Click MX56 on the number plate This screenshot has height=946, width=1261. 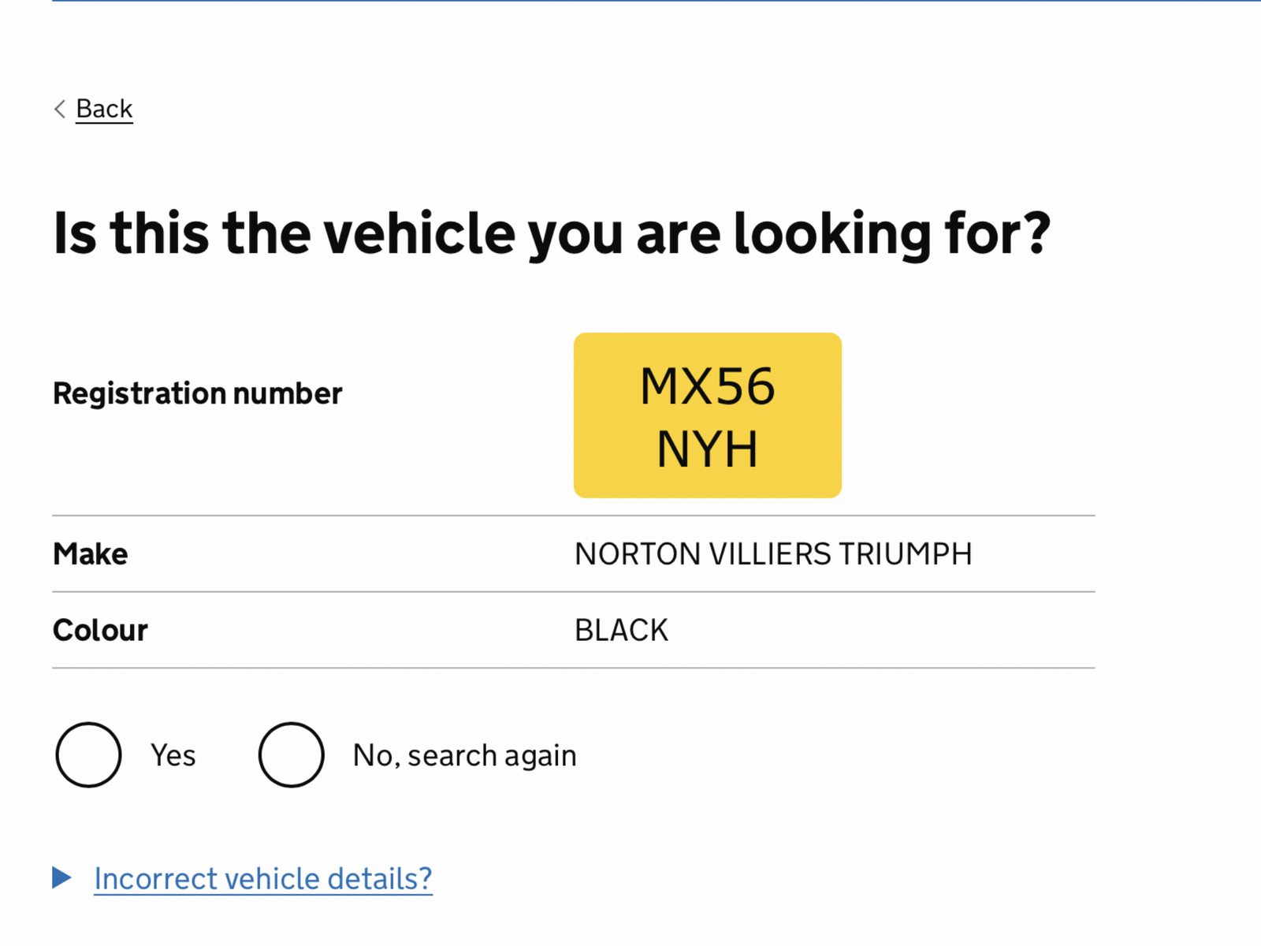click(707, 386)
